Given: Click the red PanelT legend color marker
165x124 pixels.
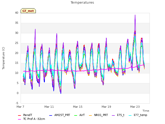Looking at the screenshot, I should coord(20,115).
